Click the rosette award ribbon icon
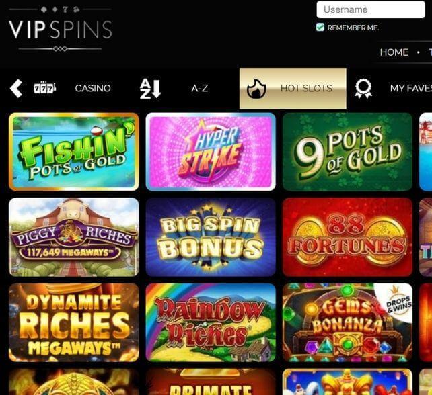 363,89
